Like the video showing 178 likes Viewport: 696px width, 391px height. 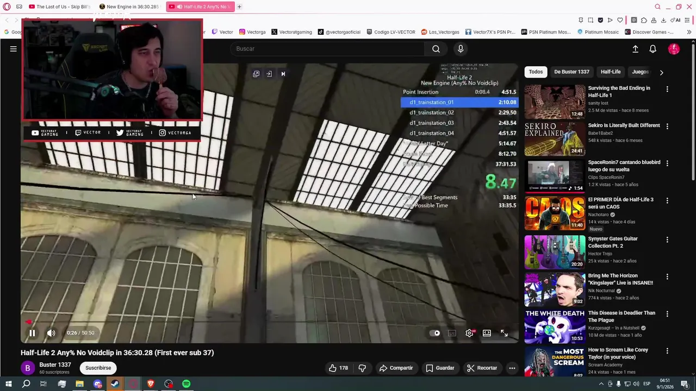coord(338,368)
